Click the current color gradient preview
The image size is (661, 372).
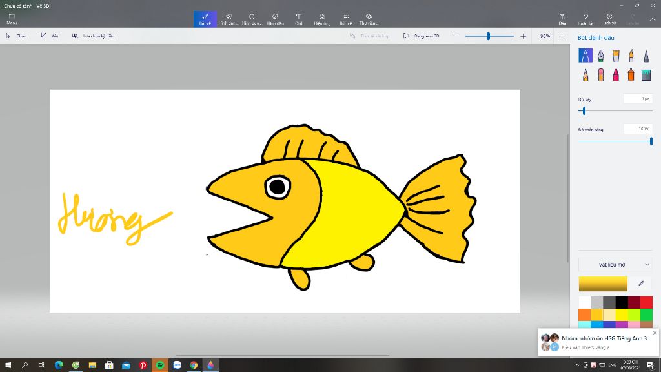[x=603, y=284]
